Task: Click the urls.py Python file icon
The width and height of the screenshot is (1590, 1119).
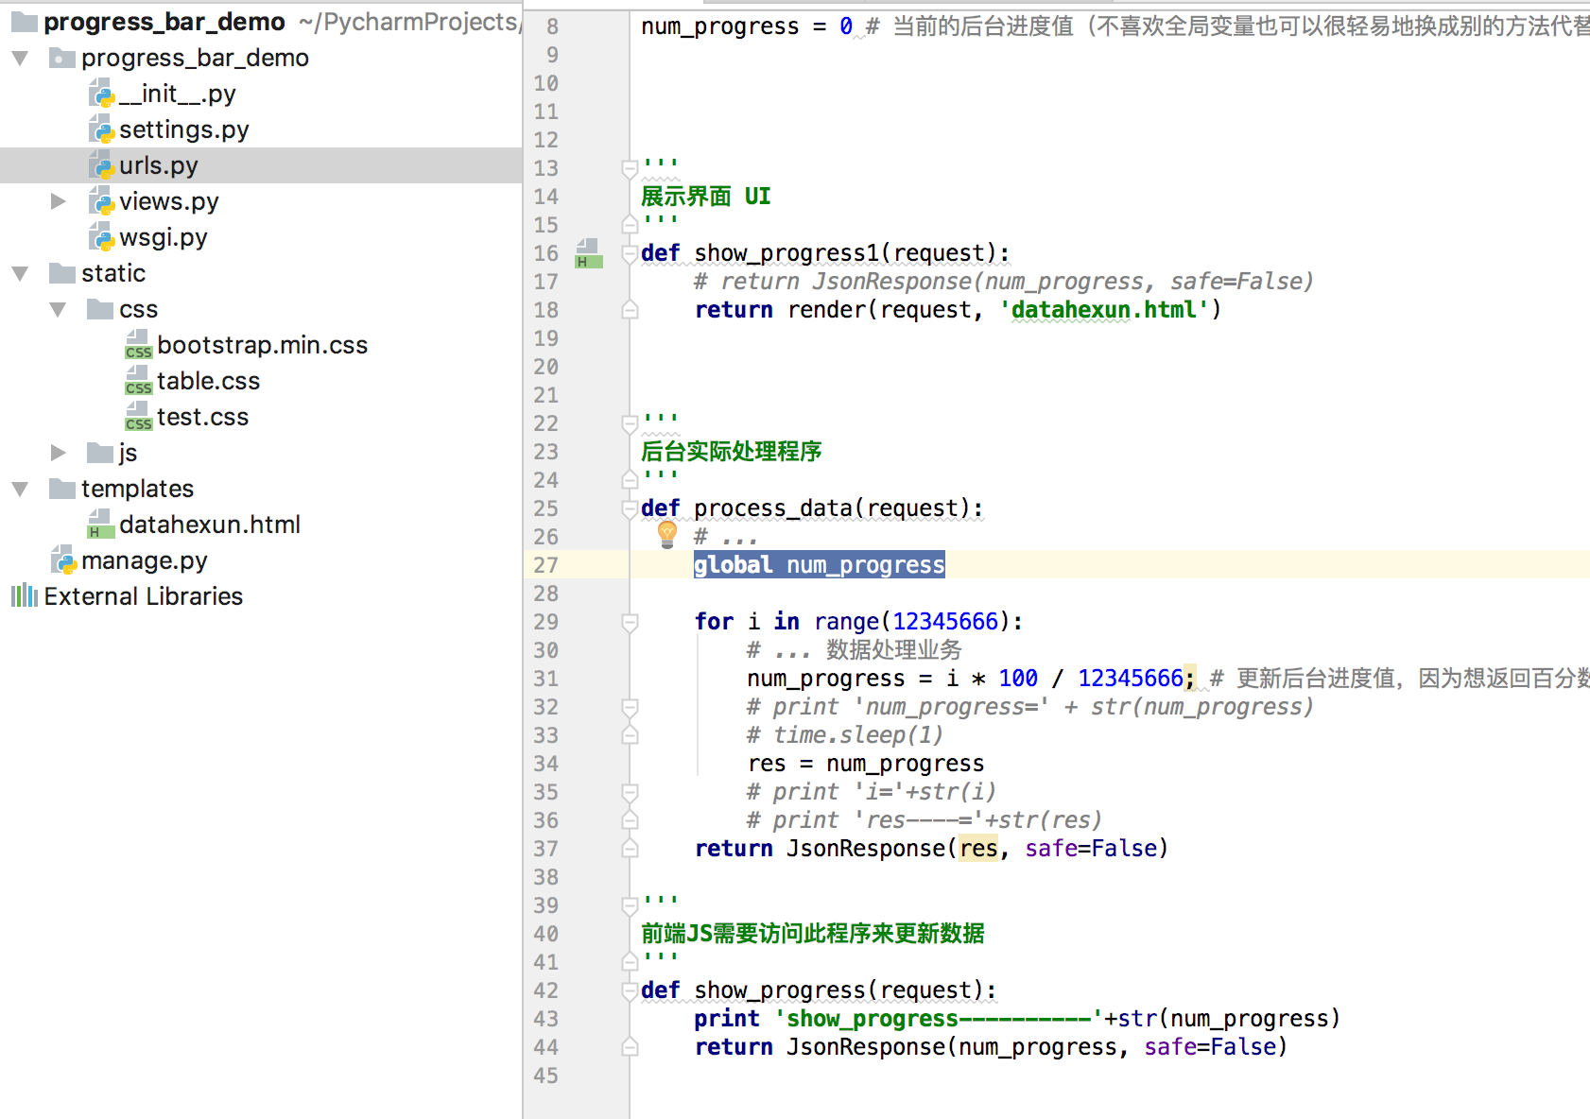Action: (100, 164)
